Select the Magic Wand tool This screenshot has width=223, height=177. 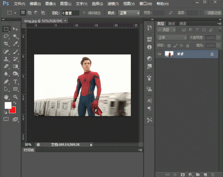15,36
